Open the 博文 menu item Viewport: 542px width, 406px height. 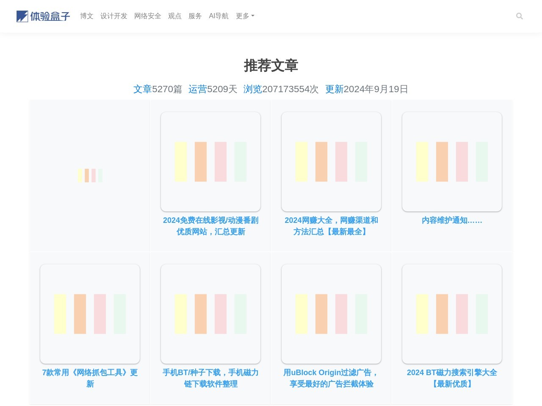(87, 16)
